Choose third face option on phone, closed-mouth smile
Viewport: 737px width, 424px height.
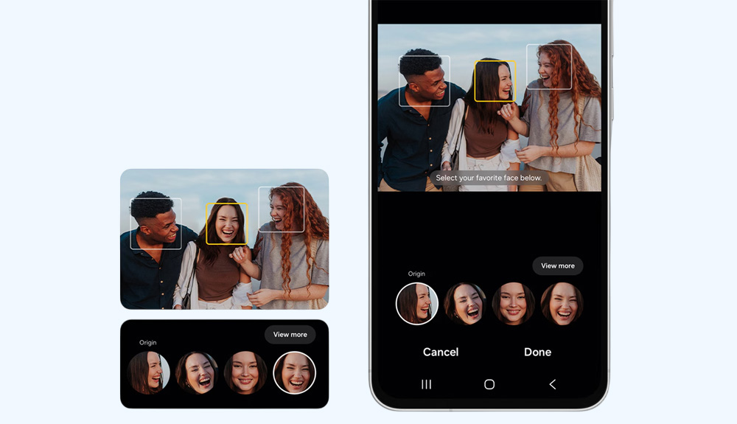click(x=514, y=304)
